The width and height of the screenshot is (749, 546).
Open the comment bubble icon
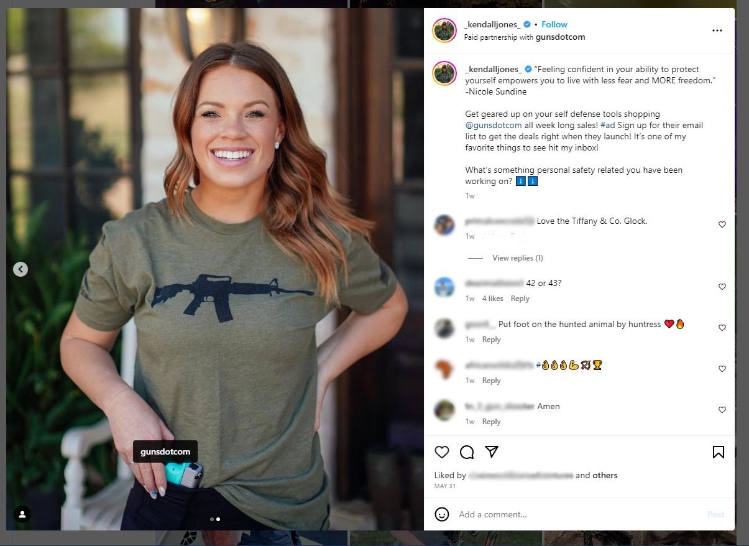click(467, 452)
